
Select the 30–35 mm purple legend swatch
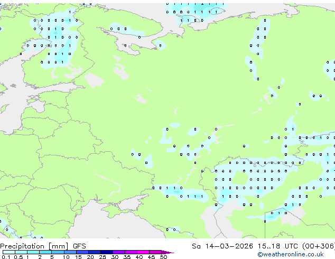pyautogui.click(x=119, y=252)
